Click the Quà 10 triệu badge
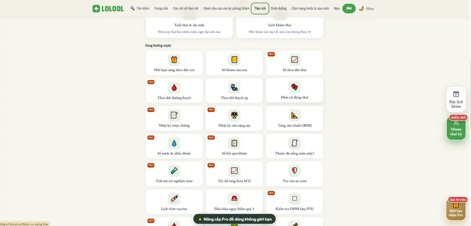Screen dimensions: 471x226 pos(458,200)
